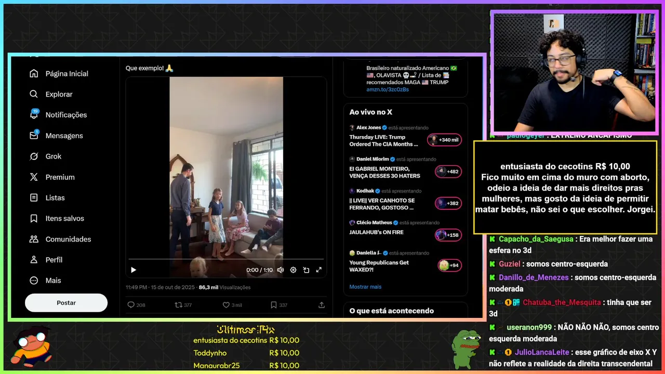Screen dimensions: 665x374
Task: Click Kodhak presenter name
Action: 365,191
